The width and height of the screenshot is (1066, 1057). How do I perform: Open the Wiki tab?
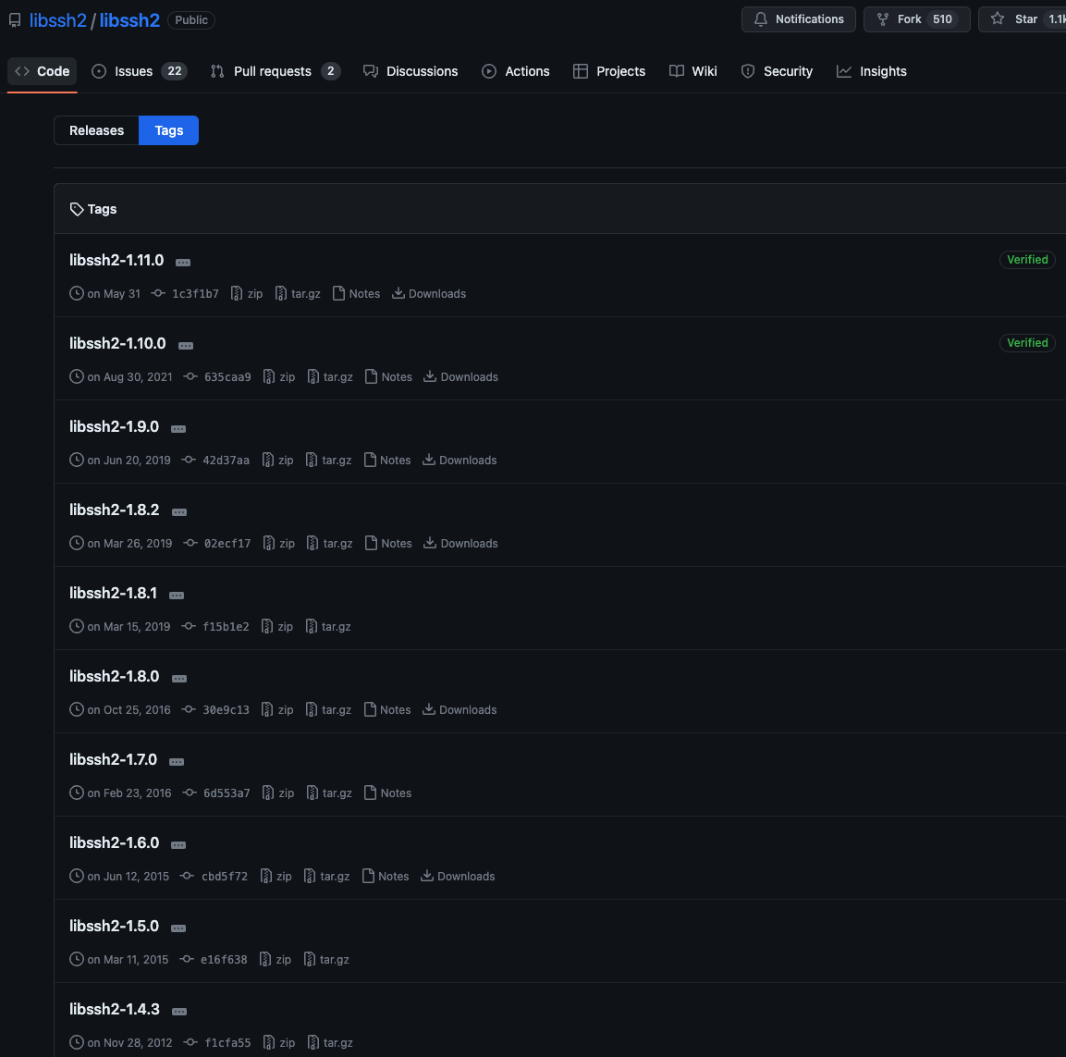[693, 71]
